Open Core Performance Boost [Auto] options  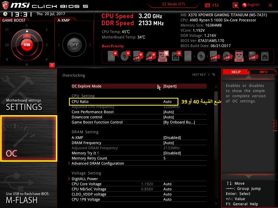(168, 112)
